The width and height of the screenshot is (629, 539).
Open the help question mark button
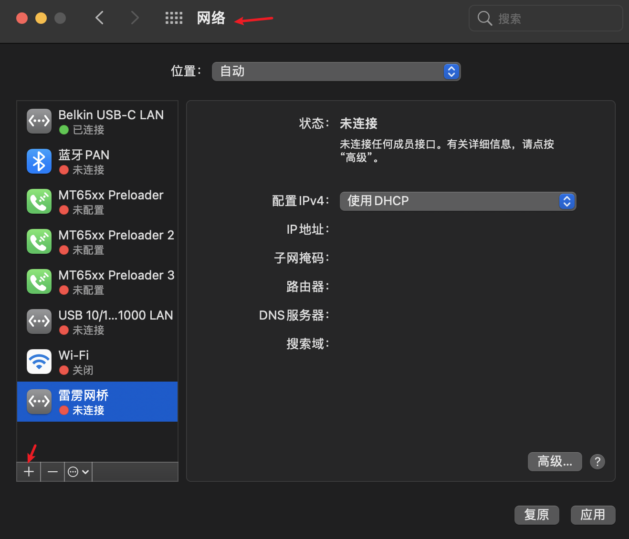pos(597,461)
